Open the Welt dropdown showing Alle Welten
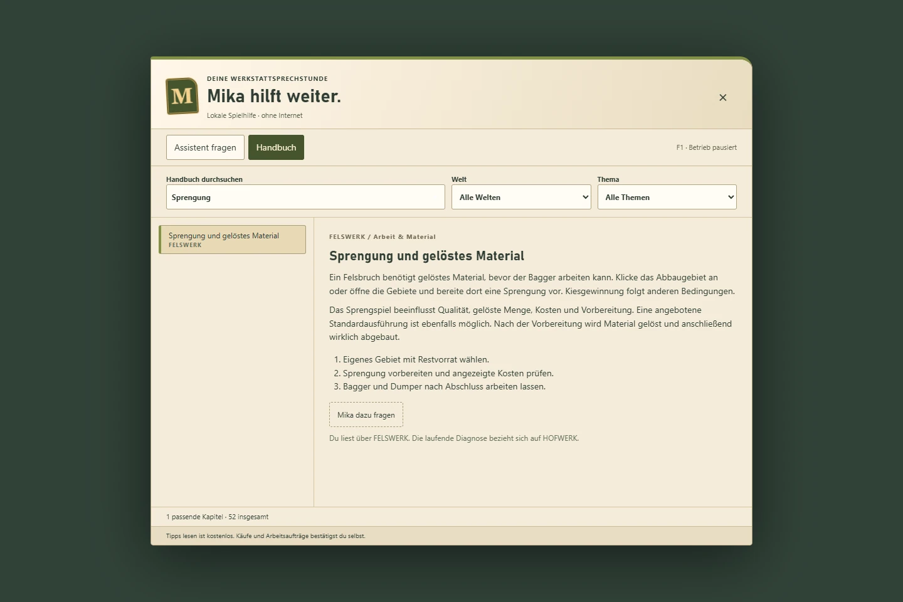The image size is (903, 602). pyautogui.click(x=521, y=197)
